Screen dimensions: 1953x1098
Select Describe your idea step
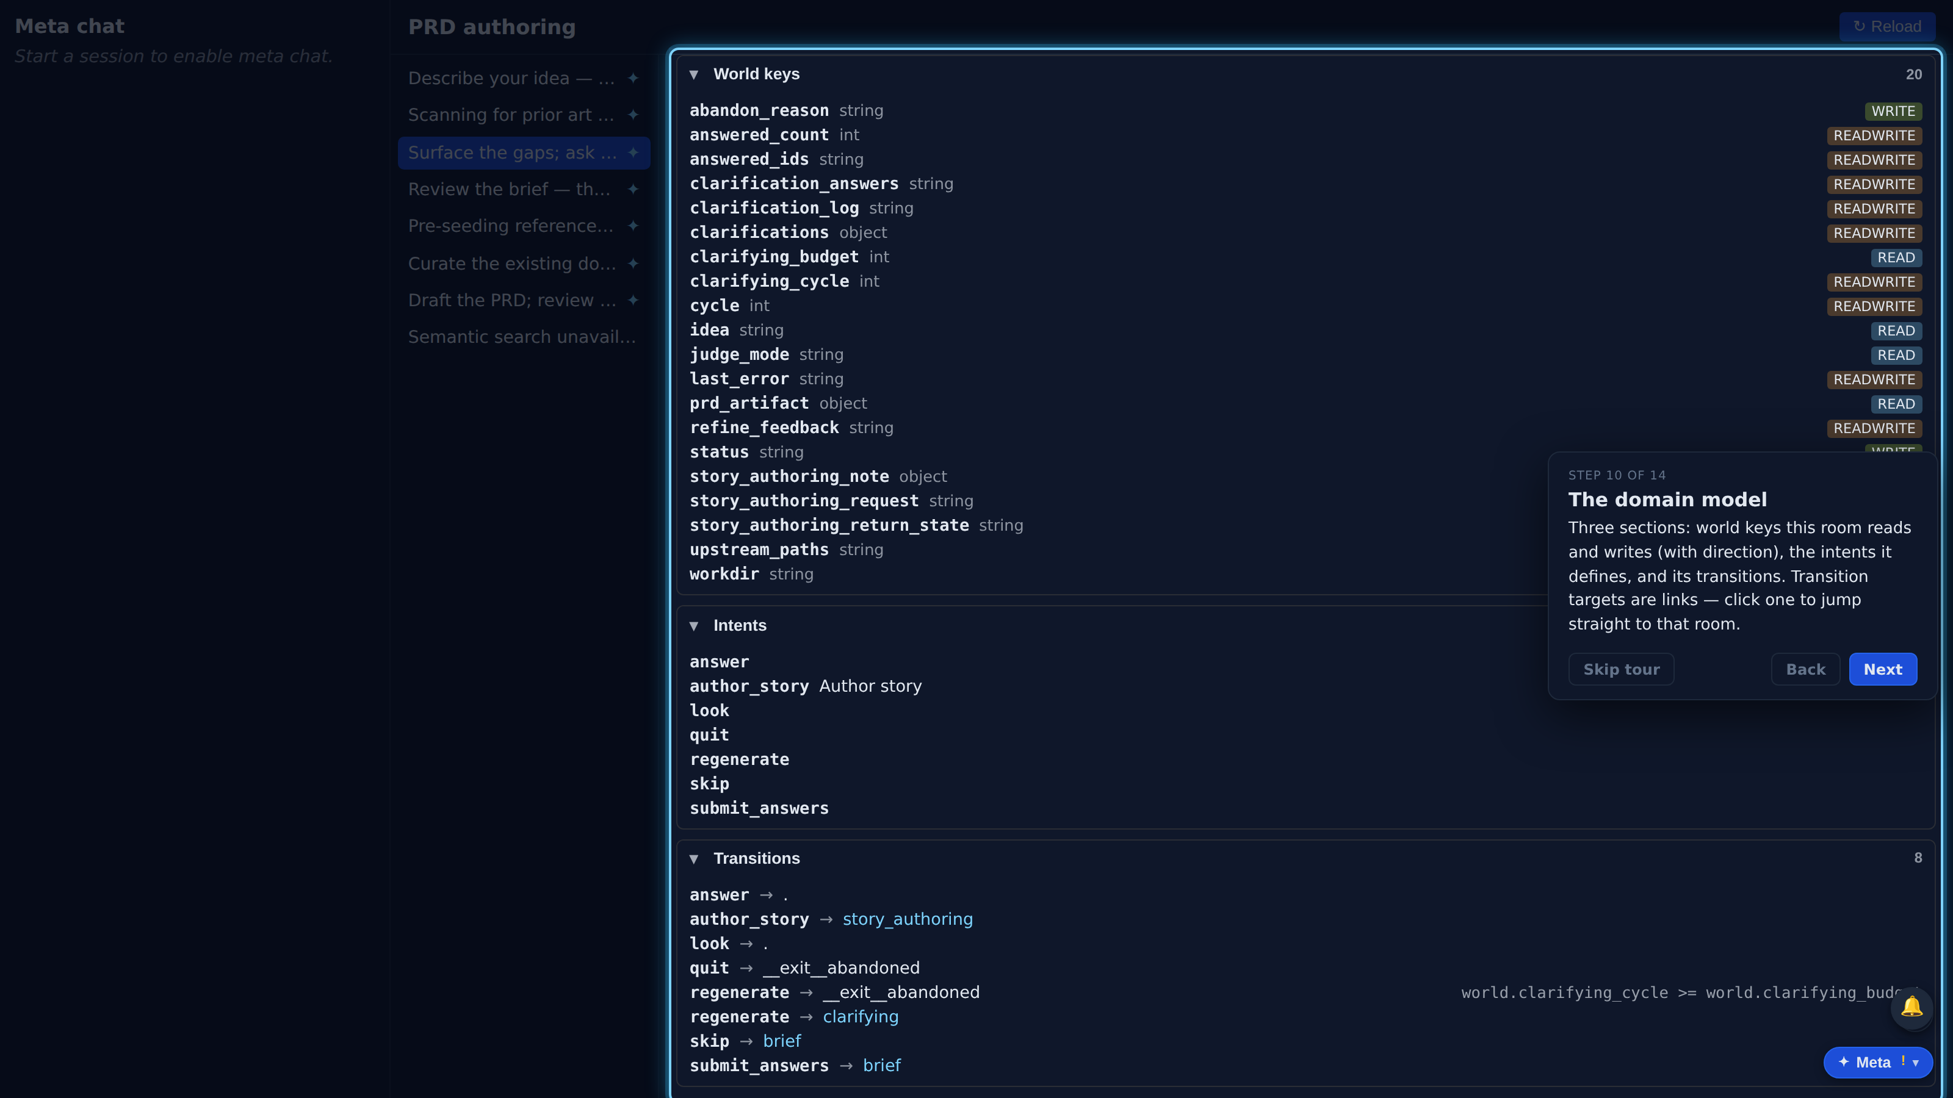[x=524, y=78]
